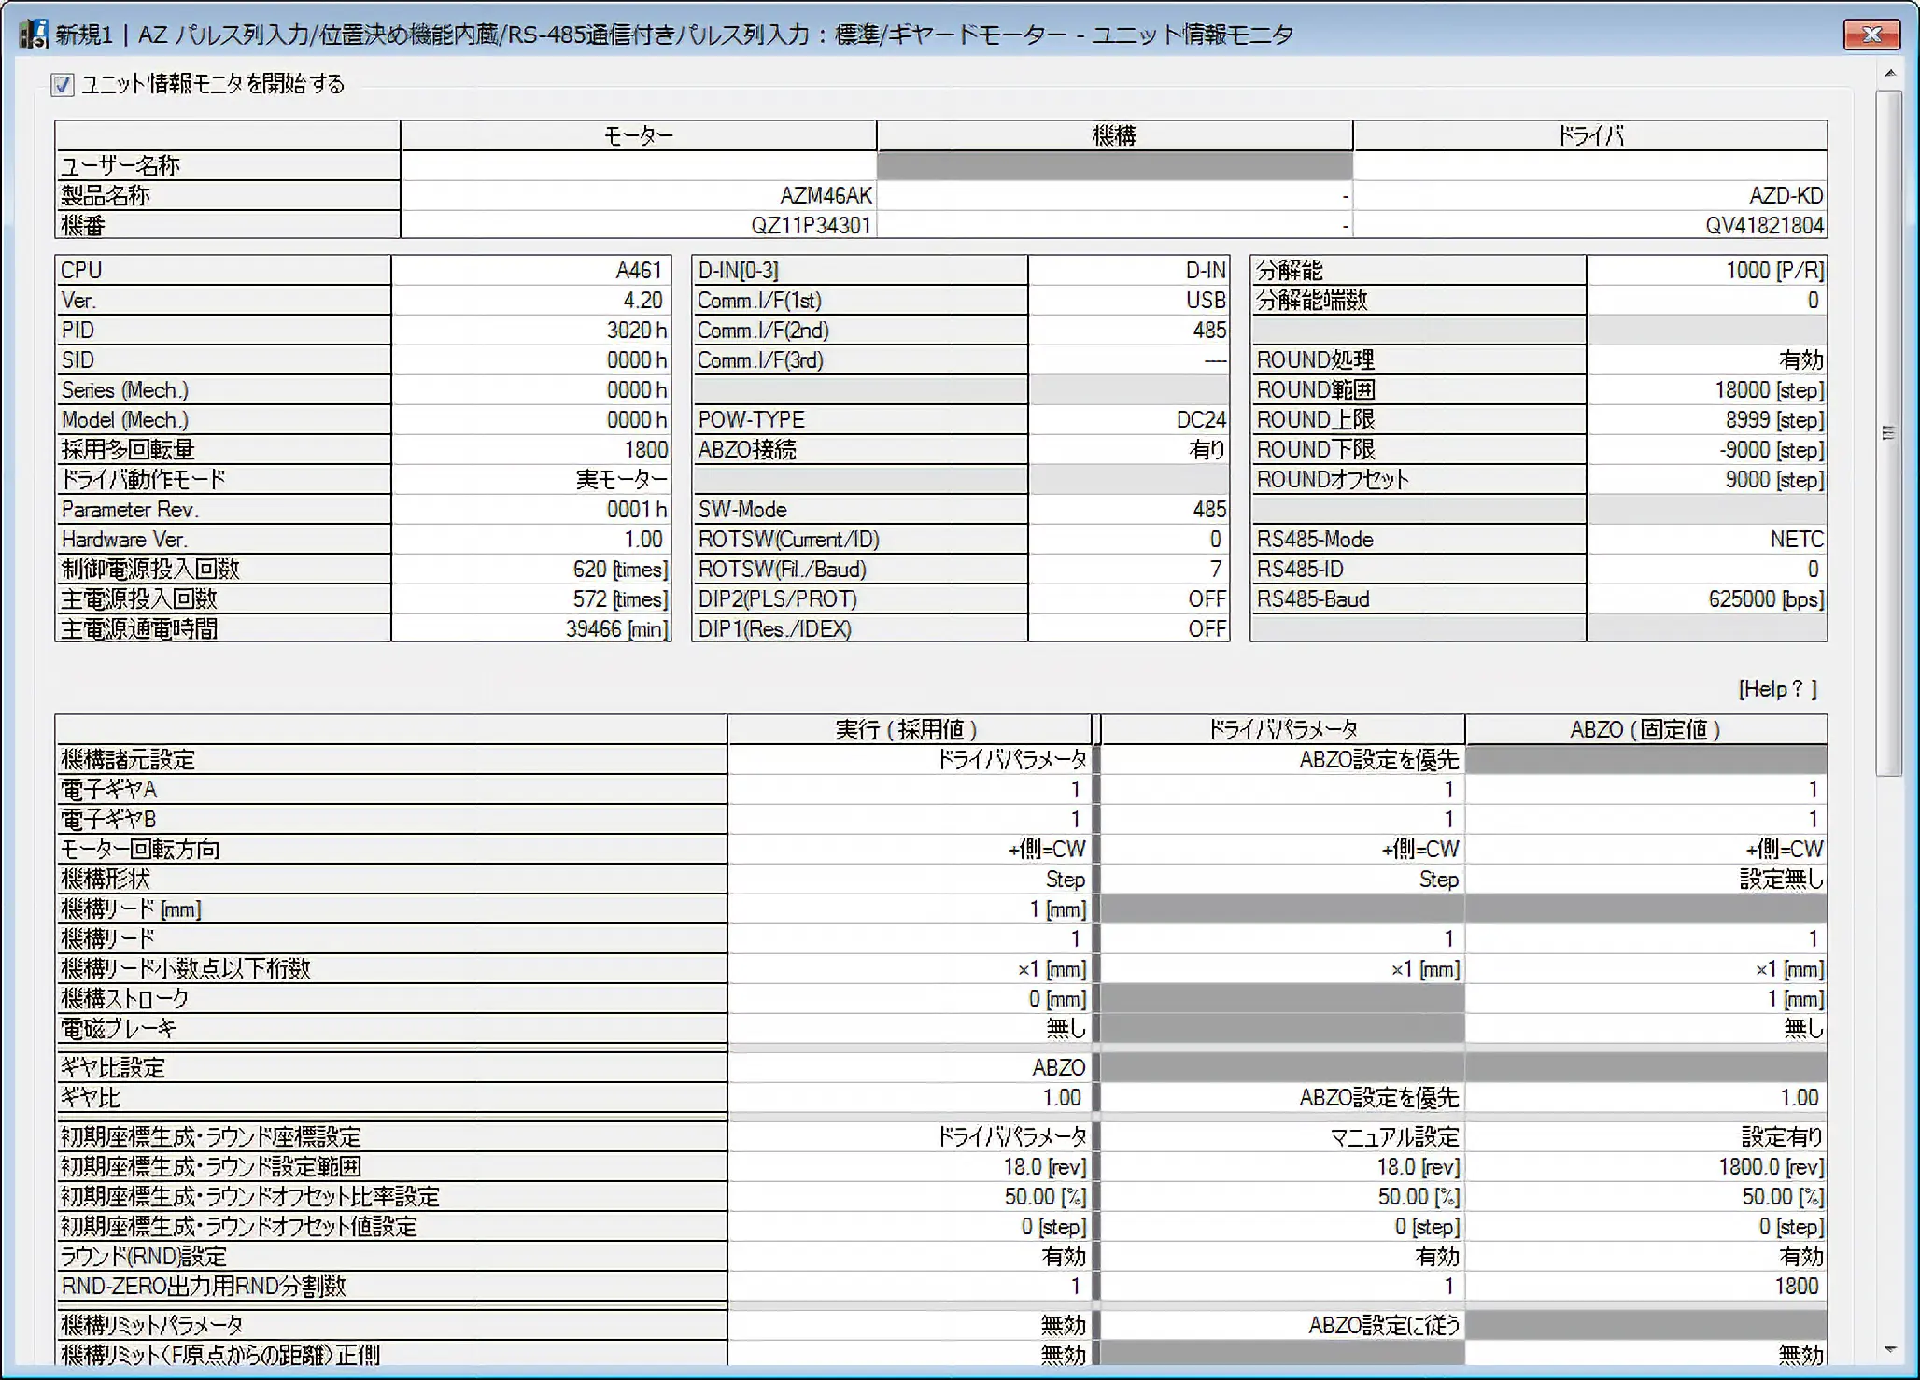The image size is (1920, 1380).
Task: Click Comm.I/F(1st) value USB
Action: pos(1206,300)
